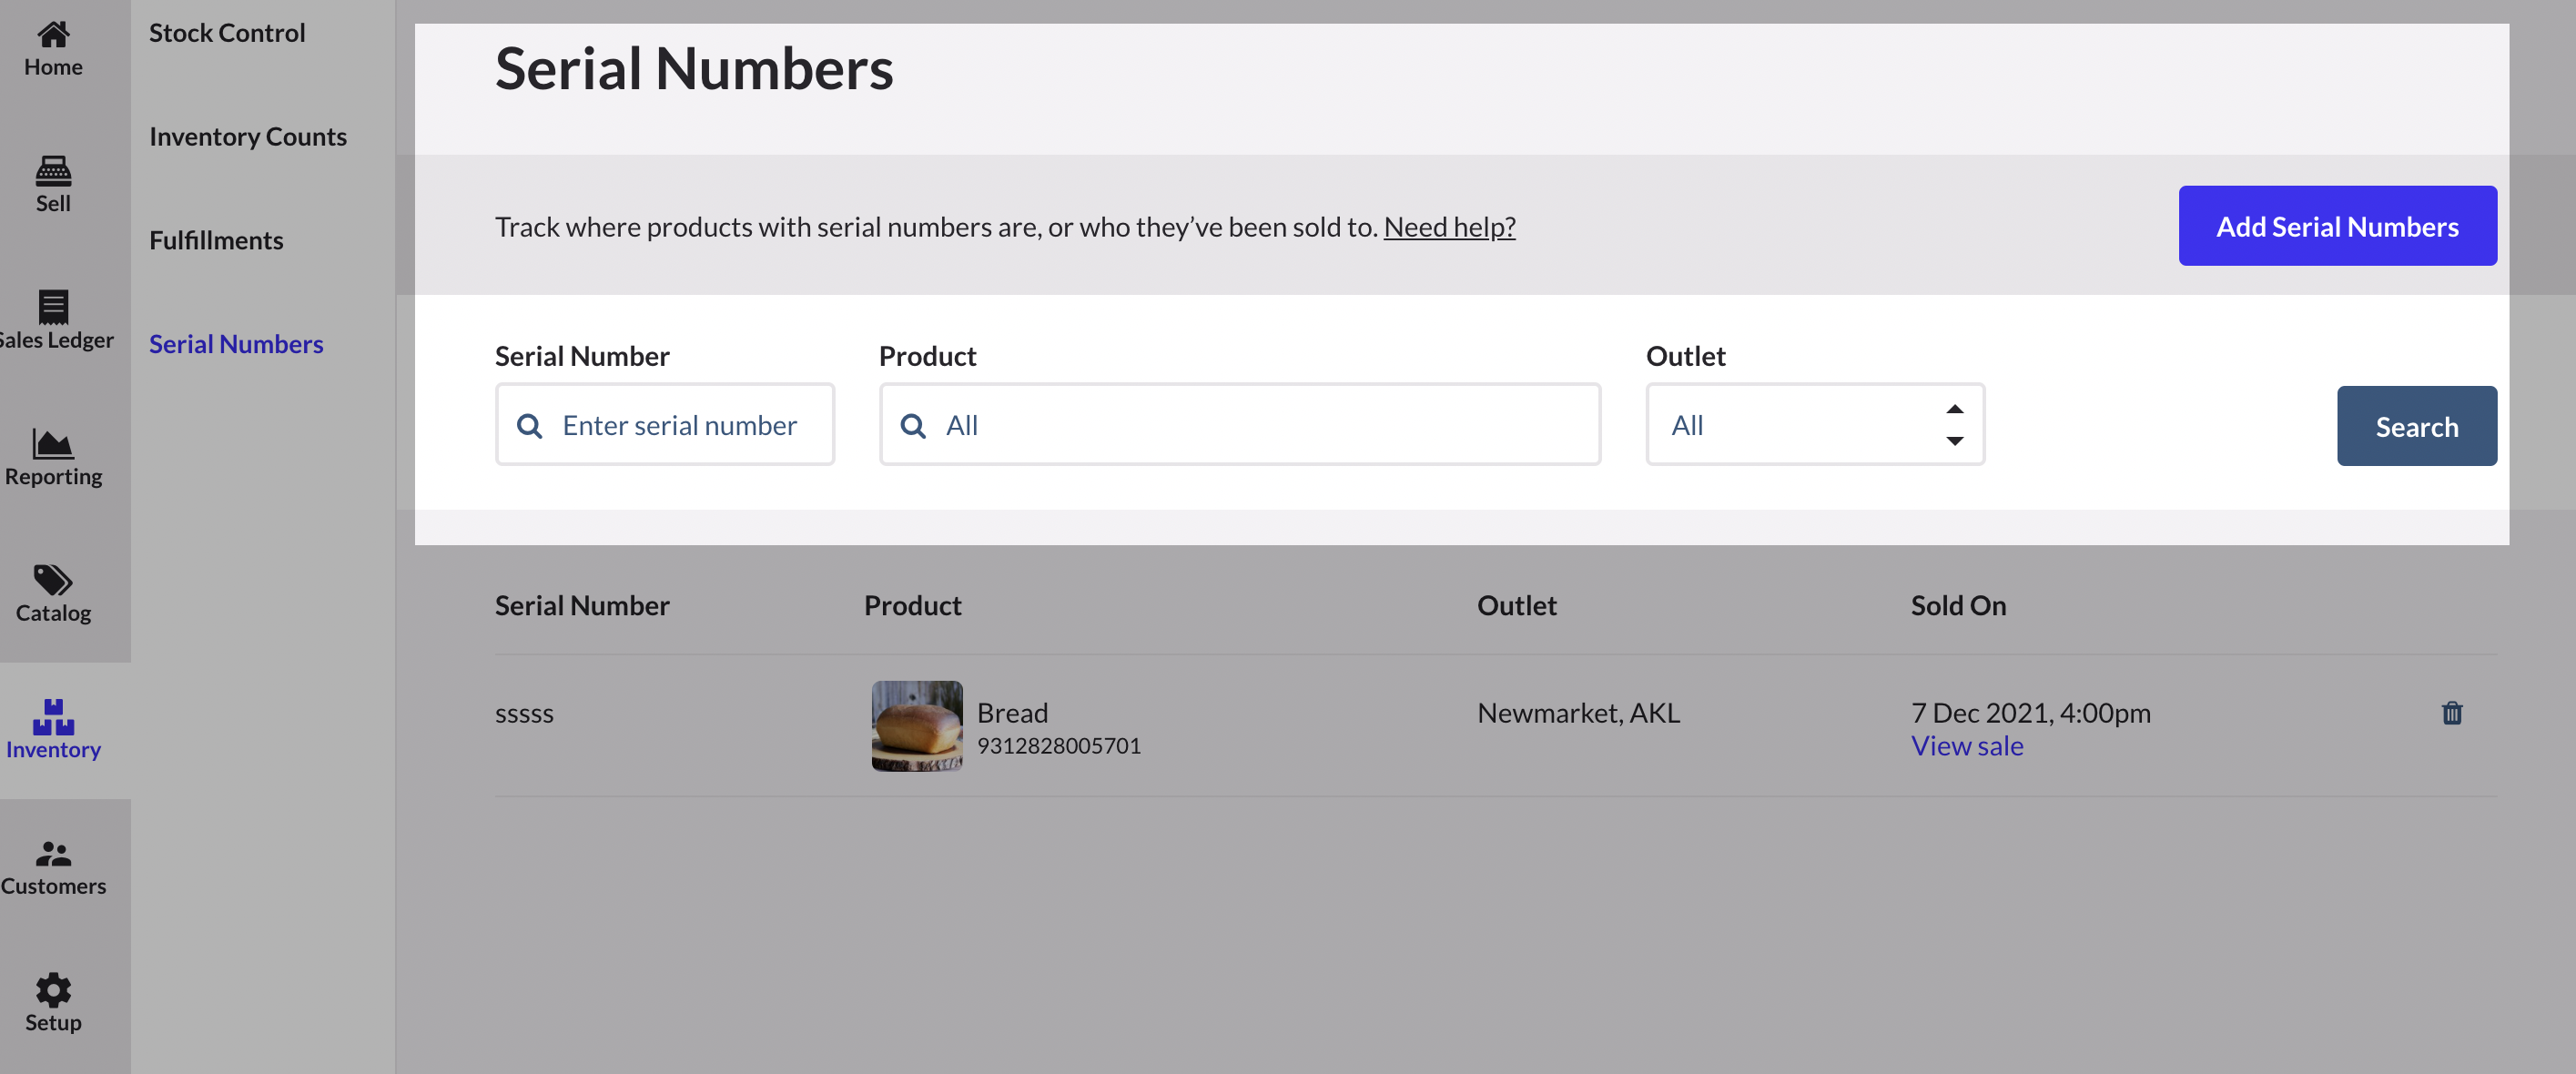
Task: Open the Home icon in sidebar
Action: point(53,35)
